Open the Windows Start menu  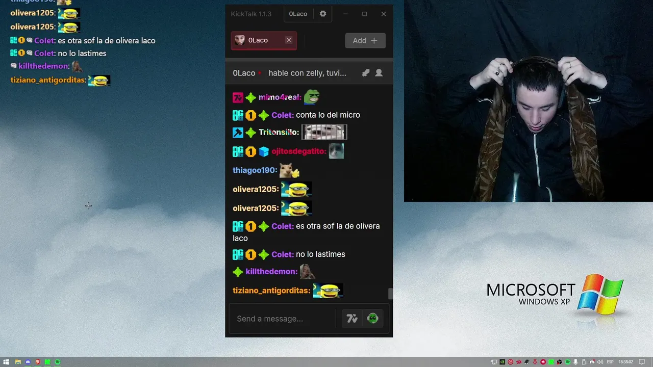6,362
